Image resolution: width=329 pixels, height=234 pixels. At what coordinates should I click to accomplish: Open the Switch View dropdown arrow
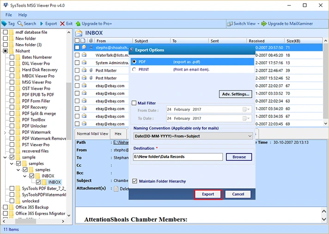(258, 24)
